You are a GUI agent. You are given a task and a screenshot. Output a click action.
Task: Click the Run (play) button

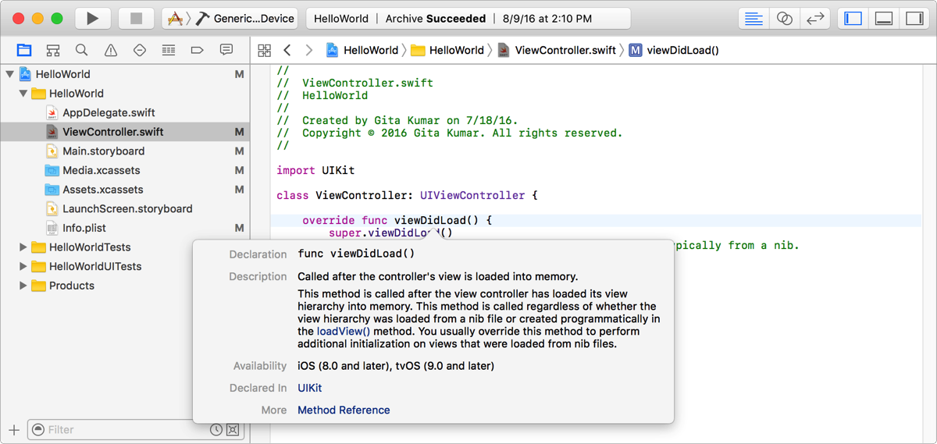pos(92,19)
